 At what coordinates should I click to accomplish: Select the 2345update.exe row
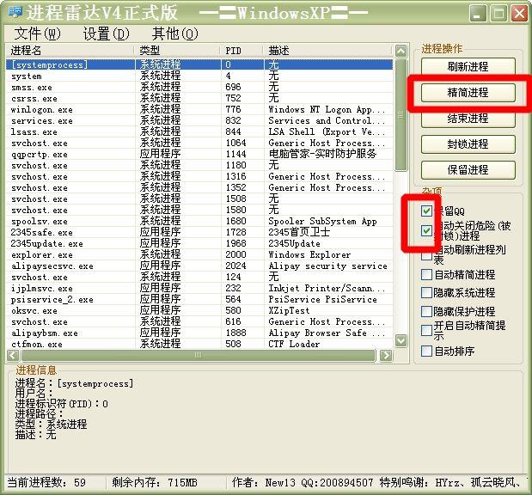click(x=199, y=243)
